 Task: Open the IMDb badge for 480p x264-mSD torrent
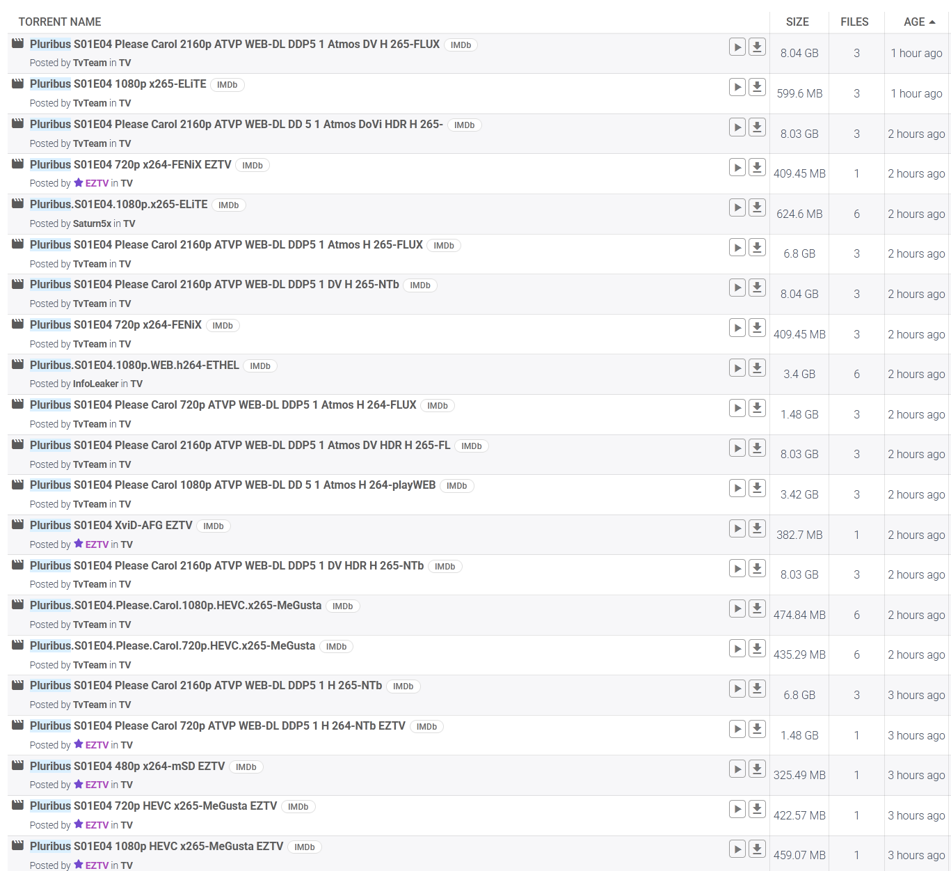point(246,767)
